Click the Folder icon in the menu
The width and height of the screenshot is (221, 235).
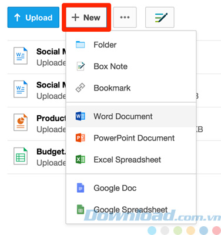[x=81, y=45]
